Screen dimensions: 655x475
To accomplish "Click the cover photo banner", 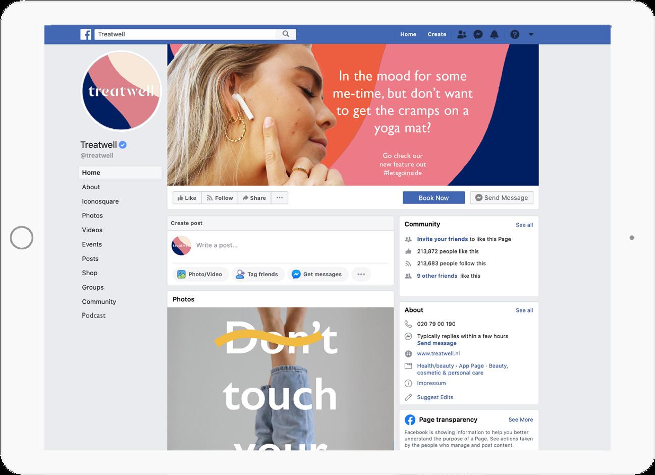I will point(353,115).
